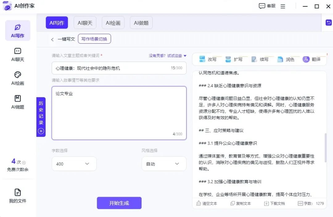This screenshot has height=217, width=333.
Task: Click 复制文本 to copy text
Action: [x=240, y=203]
